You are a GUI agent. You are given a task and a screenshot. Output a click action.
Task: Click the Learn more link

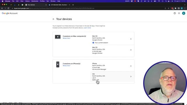pyautogui.click(x=87, y=28)
